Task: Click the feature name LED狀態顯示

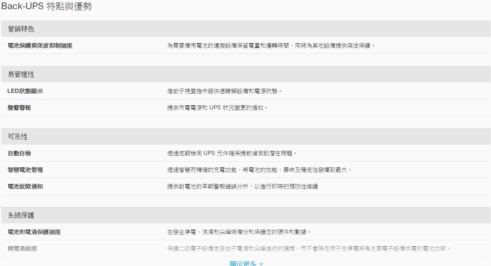Action: coord(25,91)
